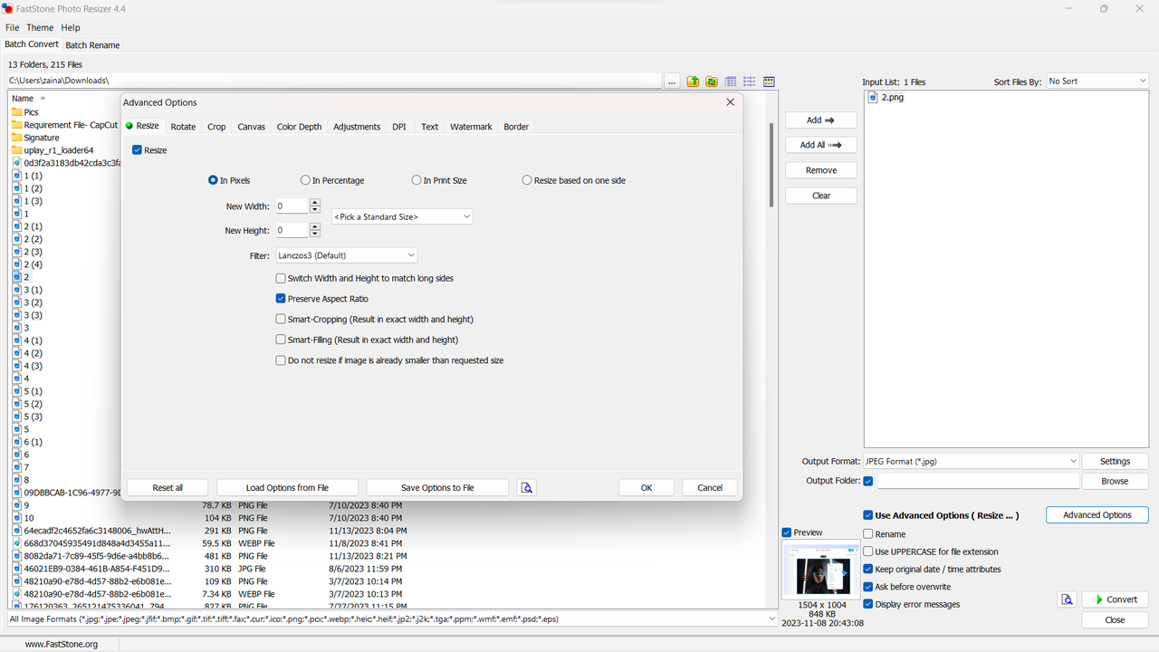Switch file list to details view

tap(730, 81)
